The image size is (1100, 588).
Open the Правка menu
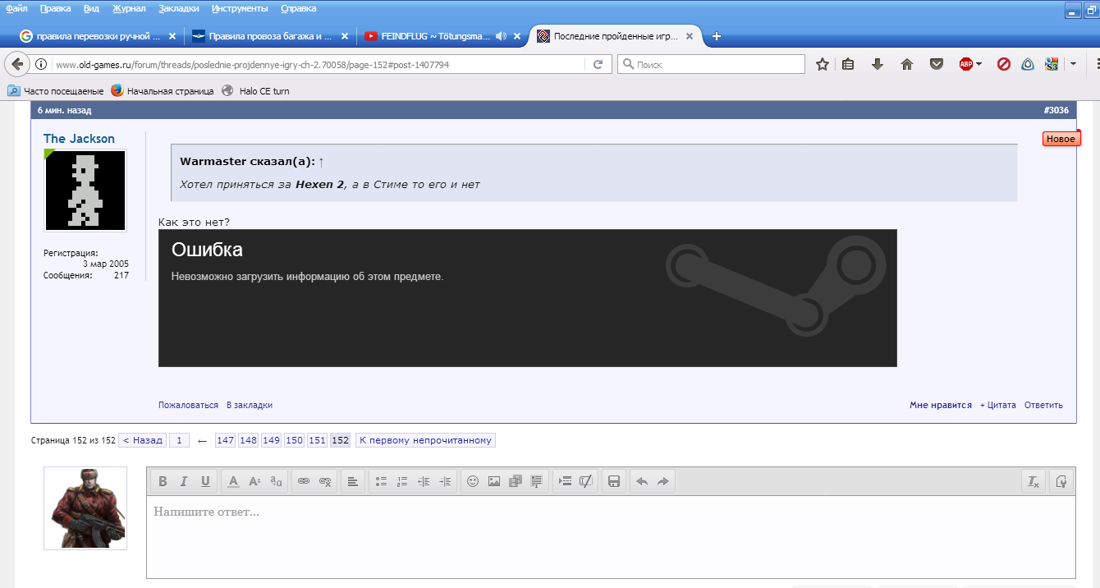[x=55, y=8]
